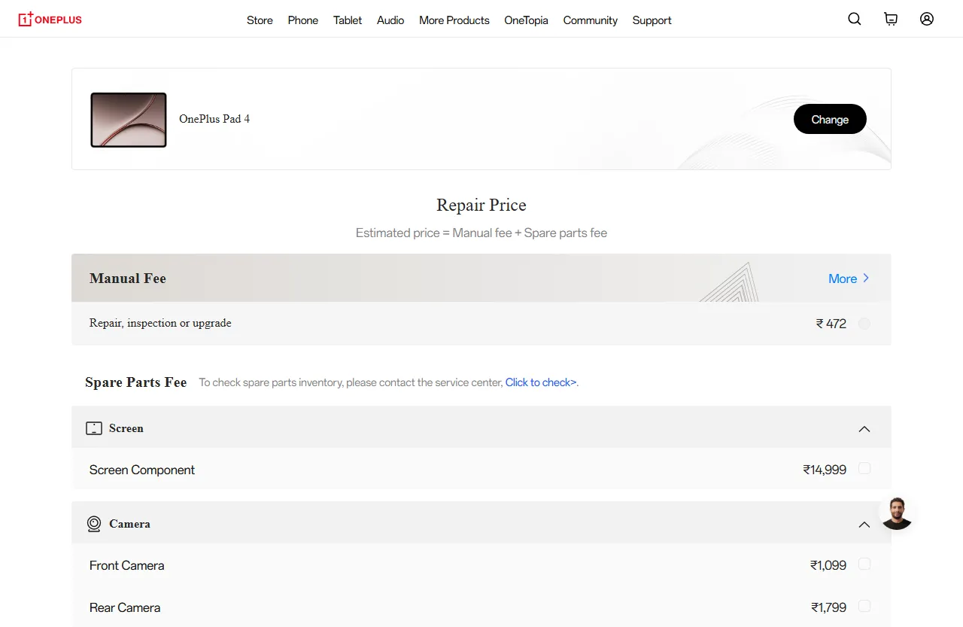963x627 pixels.
Task: Collapse the Camera section chevron
Action: click(864, 524)
